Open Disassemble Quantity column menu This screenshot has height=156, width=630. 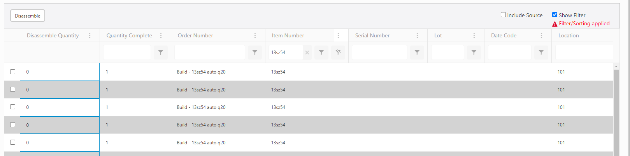(x=90, y=35)
